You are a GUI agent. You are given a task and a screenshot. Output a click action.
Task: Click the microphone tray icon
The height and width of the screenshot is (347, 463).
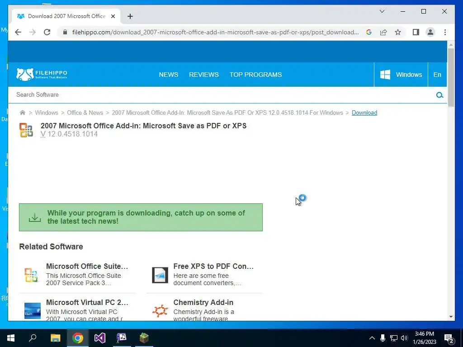click(x=383, y=338)
